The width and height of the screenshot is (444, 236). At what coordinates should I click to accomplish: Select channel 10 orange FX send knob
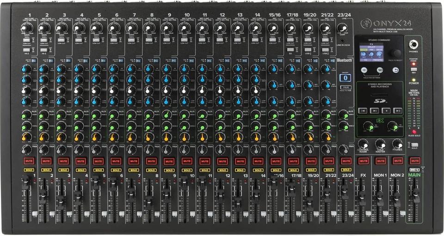coord(184,137)
